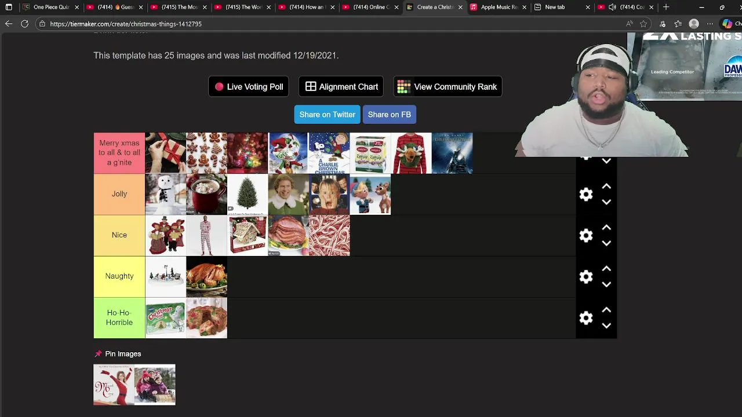Move Naughty tier down
Screen dimensions: 742x417
[606, 284]
